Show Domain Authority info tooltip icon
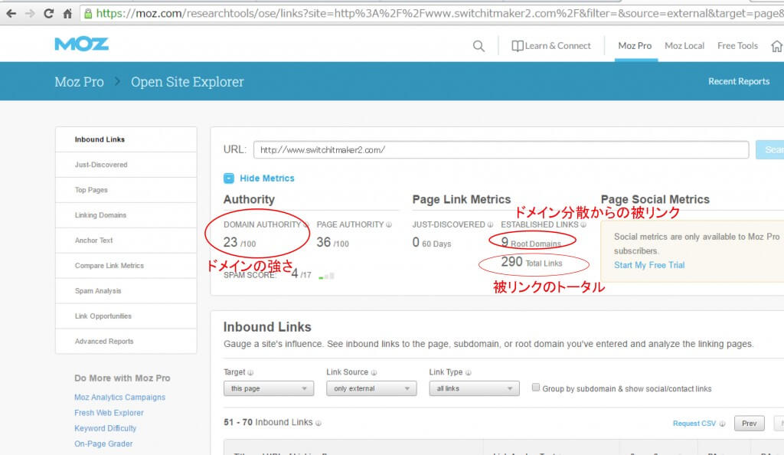 (305, 225)
